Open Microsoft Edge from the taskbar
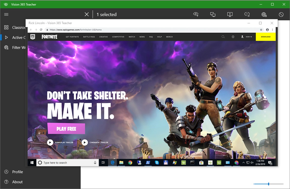Image resolution: width=290 pixels, height=189 pixels. pos(112,163)
